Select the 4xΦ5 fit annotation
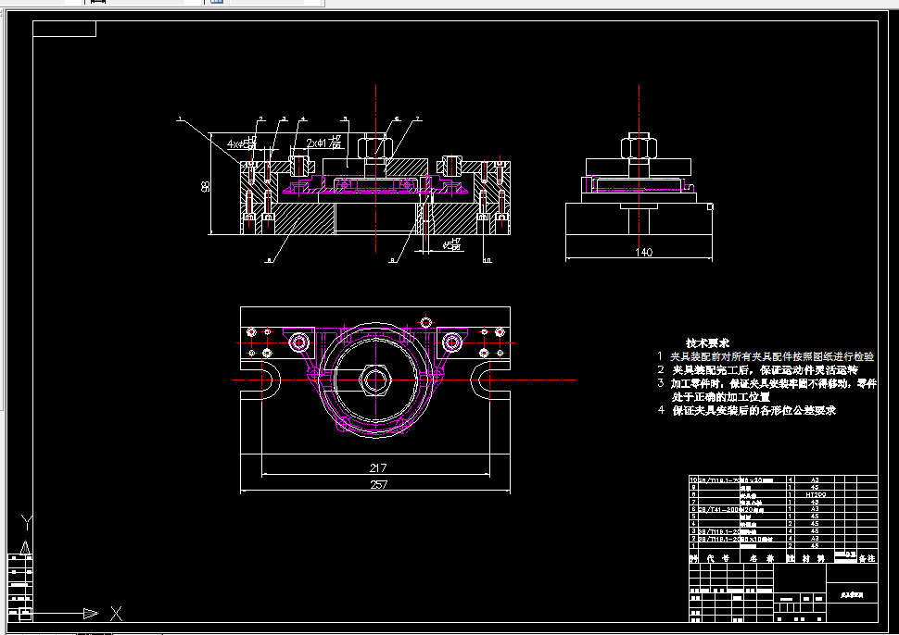This screenshot has width=899, height=635. (x=241, y=143)
